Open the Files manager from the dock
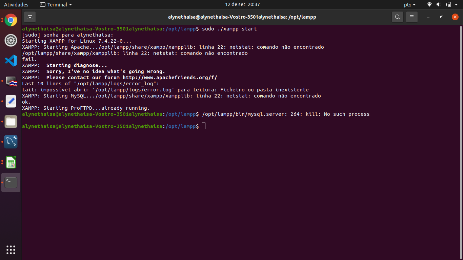Screen dimensions: 463x260 [x=11, y=122]
